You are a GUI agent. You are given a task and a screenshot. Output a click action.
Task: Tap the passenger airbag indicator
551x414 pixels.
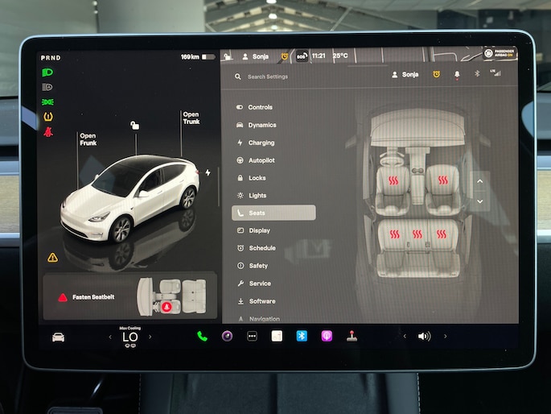tap(499, 53)
